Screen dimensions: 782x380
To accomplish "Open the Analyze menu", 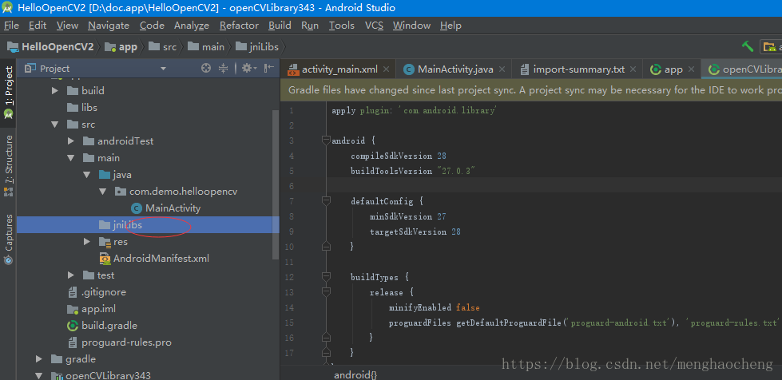I will [192, 26].
